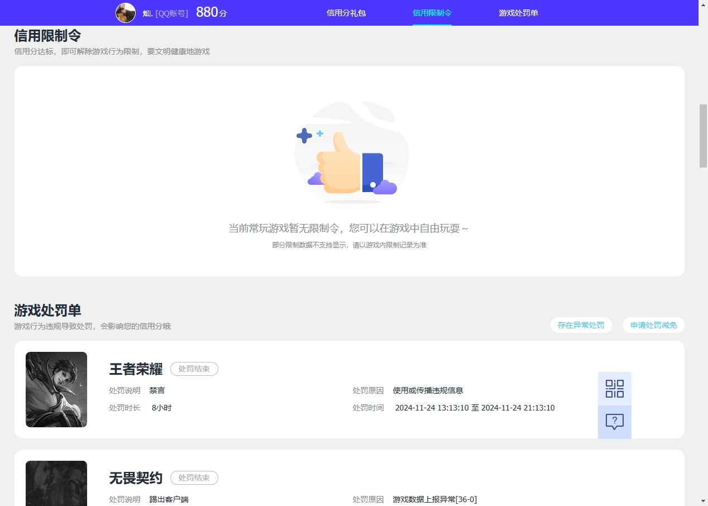708x506 pixels.
Task: Click the 申请处罚减免 button
Action: click(x=653, y=325)
